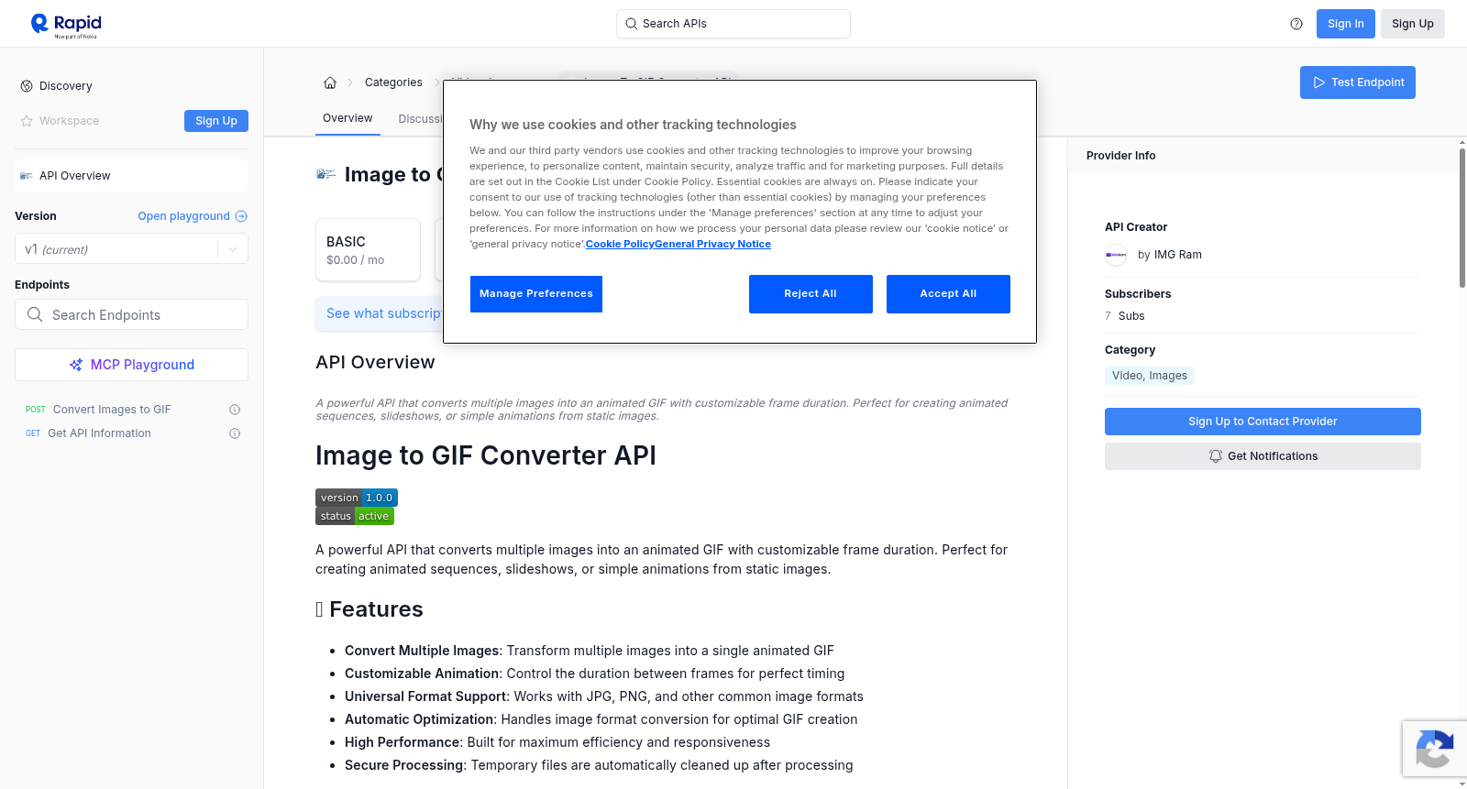
Task: Open the General Privacy Notice link
Action: (713, 244)
